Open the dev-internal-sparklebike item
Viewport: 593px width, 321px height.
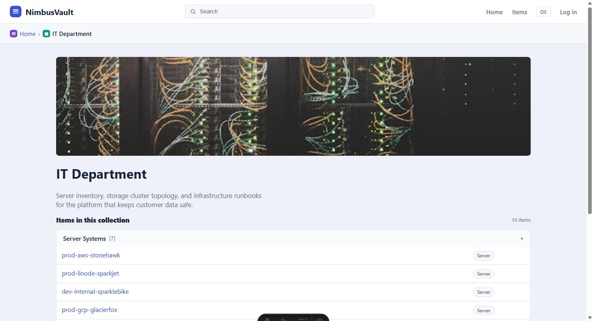click(95, 291)
